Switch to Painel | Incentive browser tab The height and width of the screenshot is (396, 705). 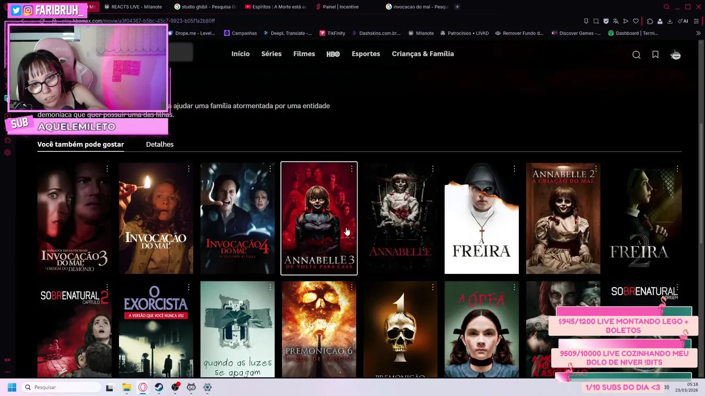tap(336, 7)
